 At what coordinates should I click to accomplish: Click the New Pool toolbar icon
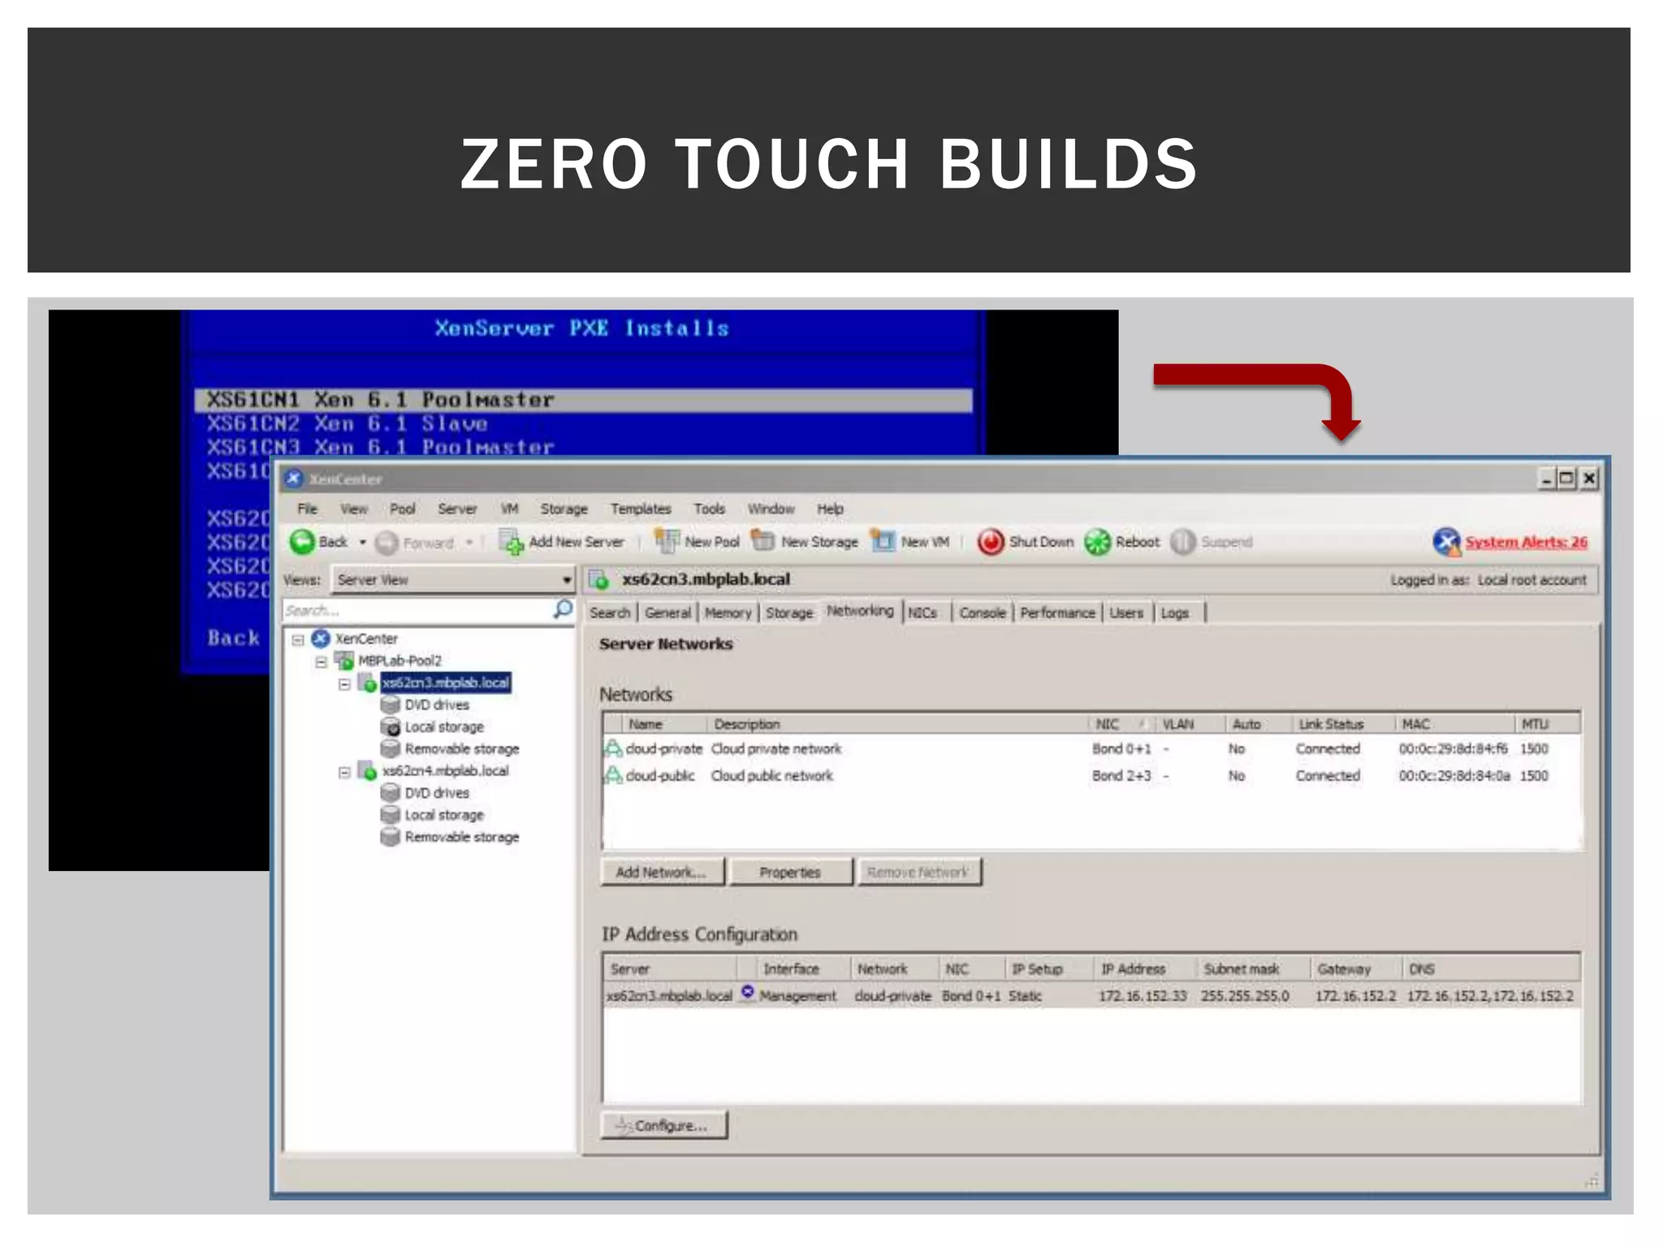(x=667, y=542)
